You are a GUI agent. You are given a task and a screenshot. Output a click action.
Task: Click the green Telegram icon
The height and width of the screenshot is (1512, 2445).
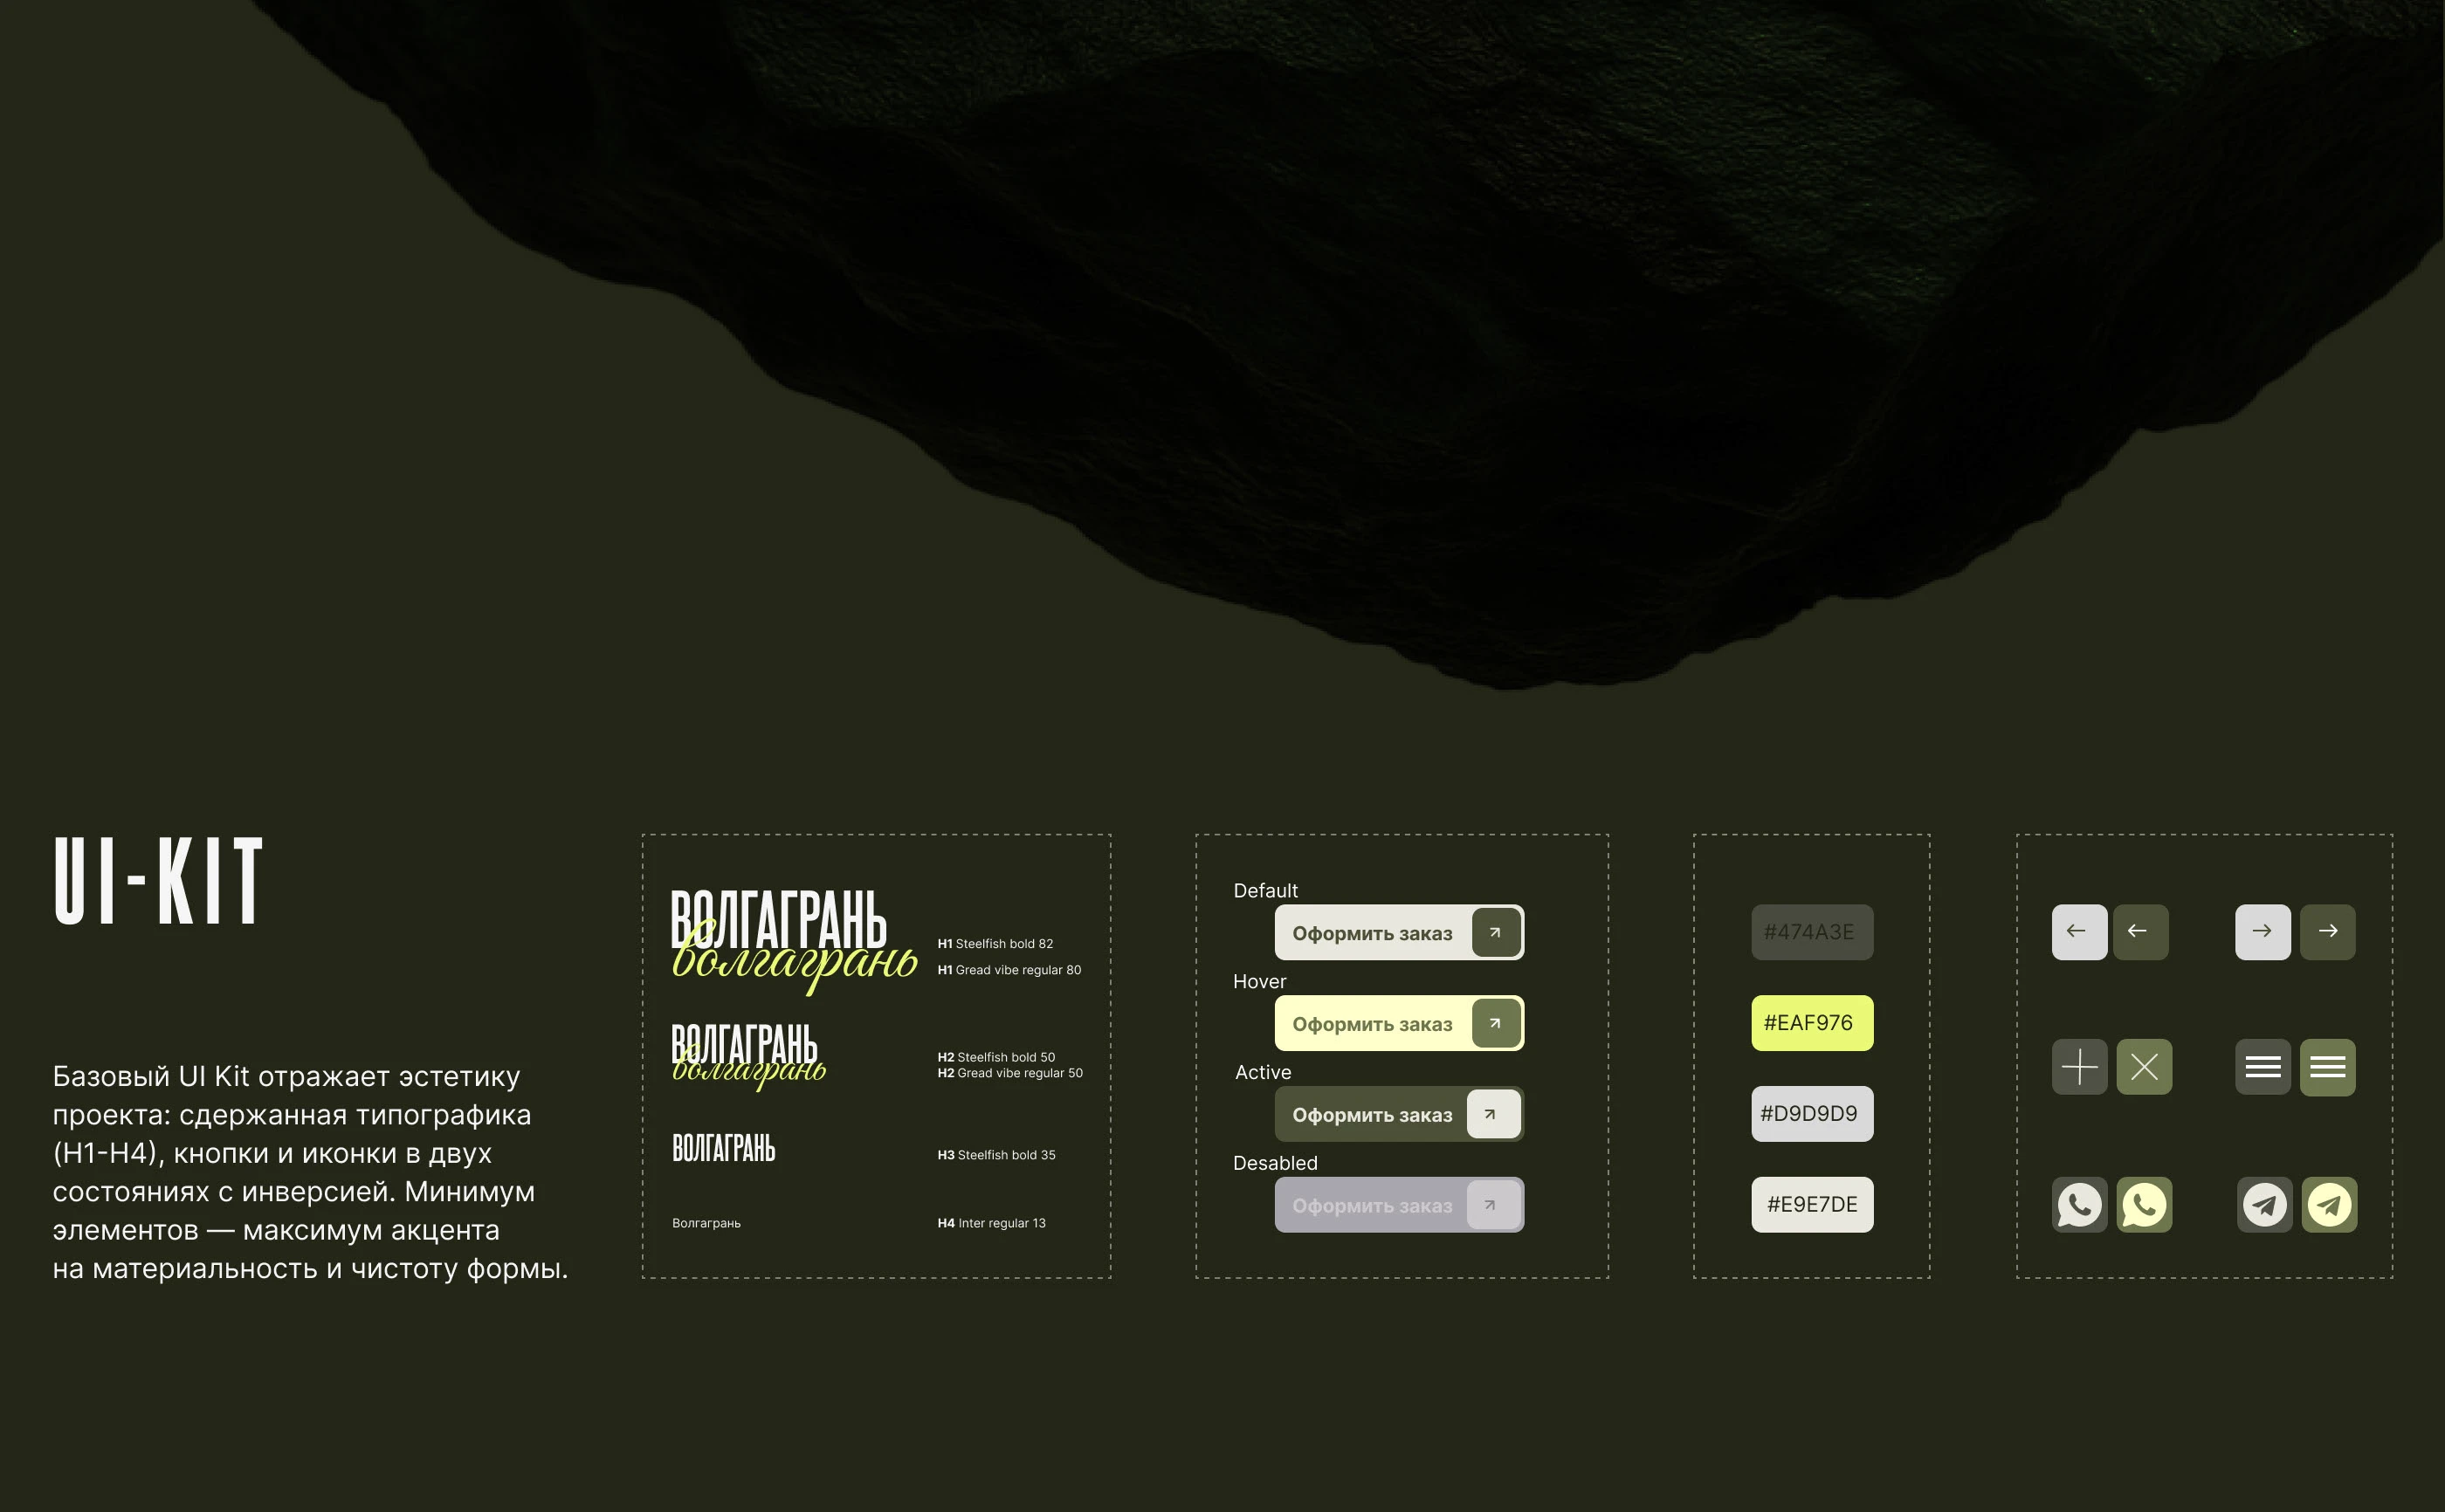pos(2329,1204)
